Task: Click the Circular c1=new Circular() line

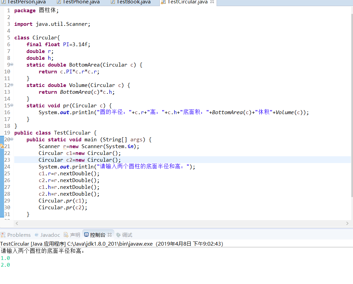Action: [80, 153]
